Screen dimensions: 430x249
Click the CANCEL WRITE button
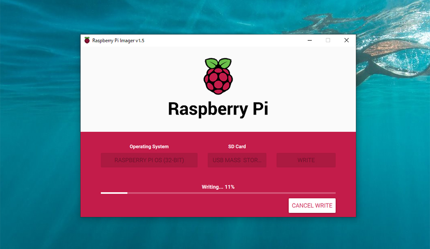pos(312,205)
